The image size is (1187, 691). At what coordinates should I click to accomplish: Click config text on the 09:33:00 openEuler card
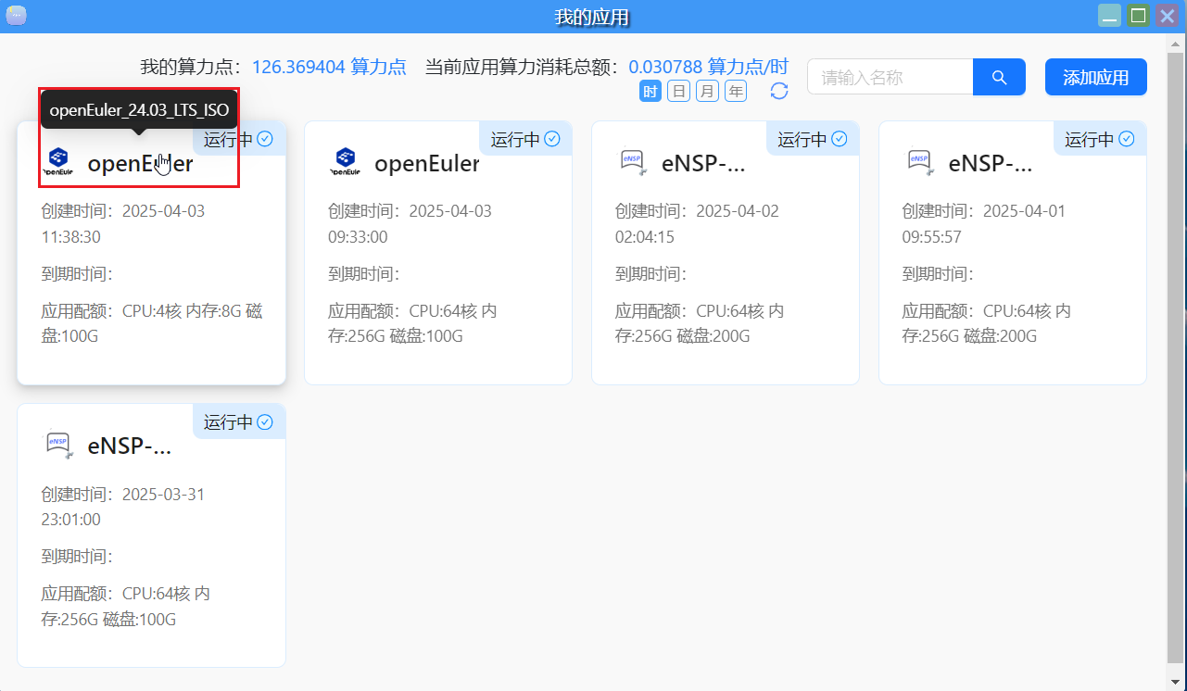[x=412, y=323]
